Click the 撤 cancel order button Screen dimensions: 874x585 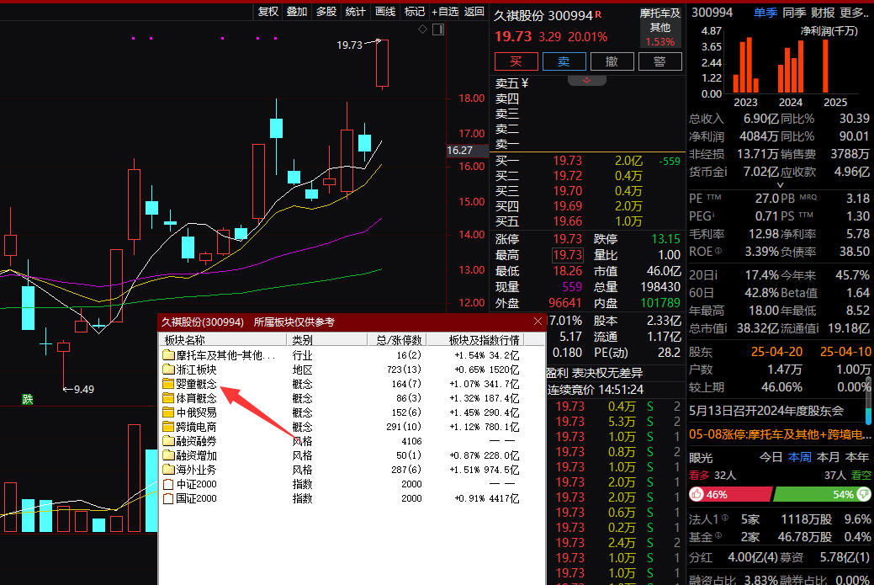click(x=612, y=61)
